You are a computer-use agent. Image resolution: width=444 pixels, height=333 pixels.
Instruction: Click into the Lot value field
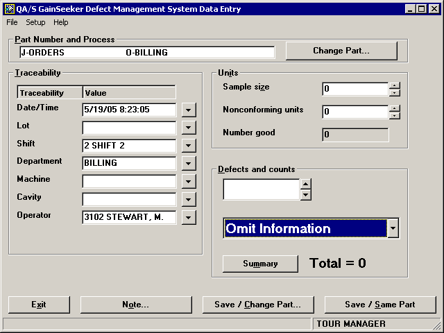click(x=129, y=128)
